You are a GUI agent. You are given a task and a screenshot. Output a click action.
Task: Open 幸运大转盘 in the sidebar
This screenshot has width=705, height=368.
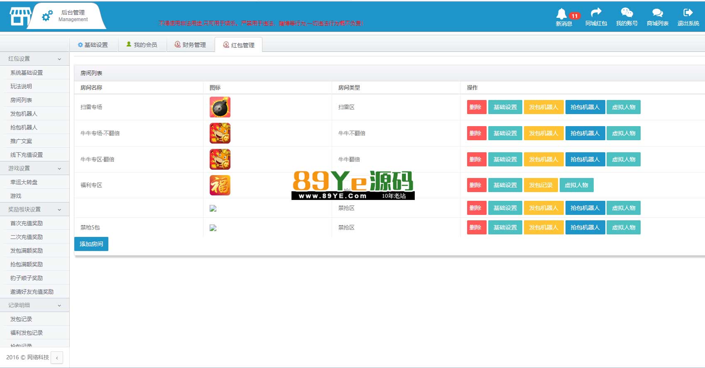pyautogui.click(x=24, y=182)
